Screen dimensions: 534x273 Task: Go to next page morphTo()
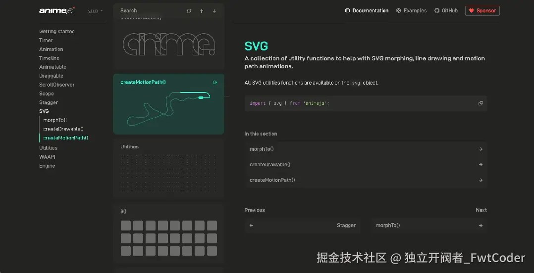[x=429, y=226]
